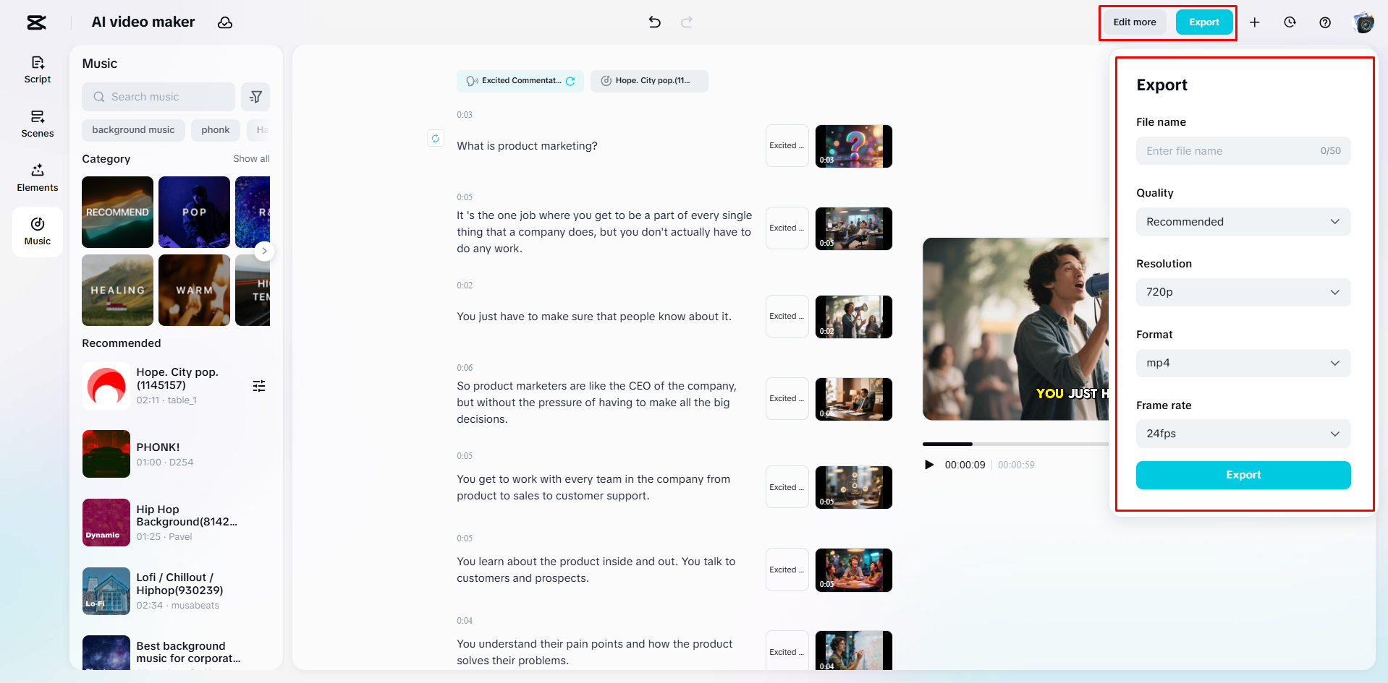Open the Format mp4 dropdown
Screen dimensions: 1388x683
tap(1243, 363)
